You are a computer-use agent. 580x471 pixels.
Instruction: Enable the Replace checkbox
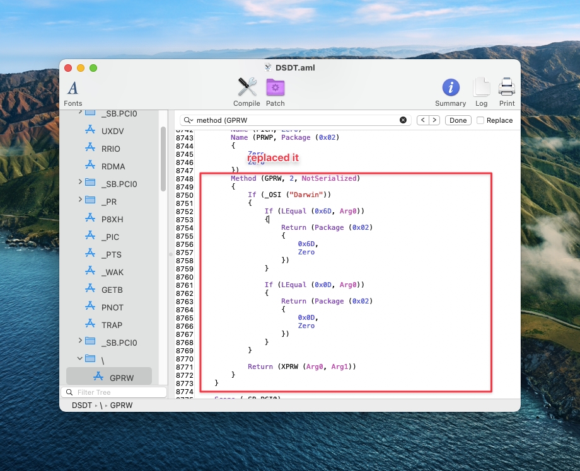tap(480, 120)
